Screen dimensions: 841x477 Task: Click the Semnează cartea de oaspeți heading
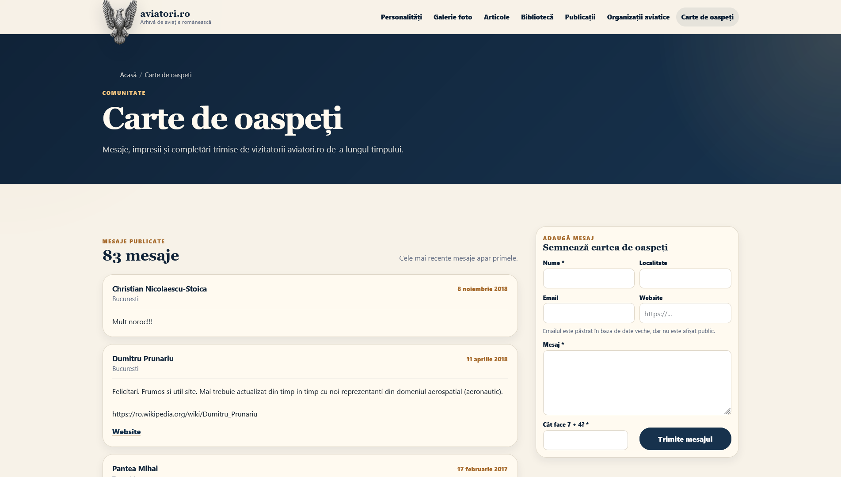605,247
